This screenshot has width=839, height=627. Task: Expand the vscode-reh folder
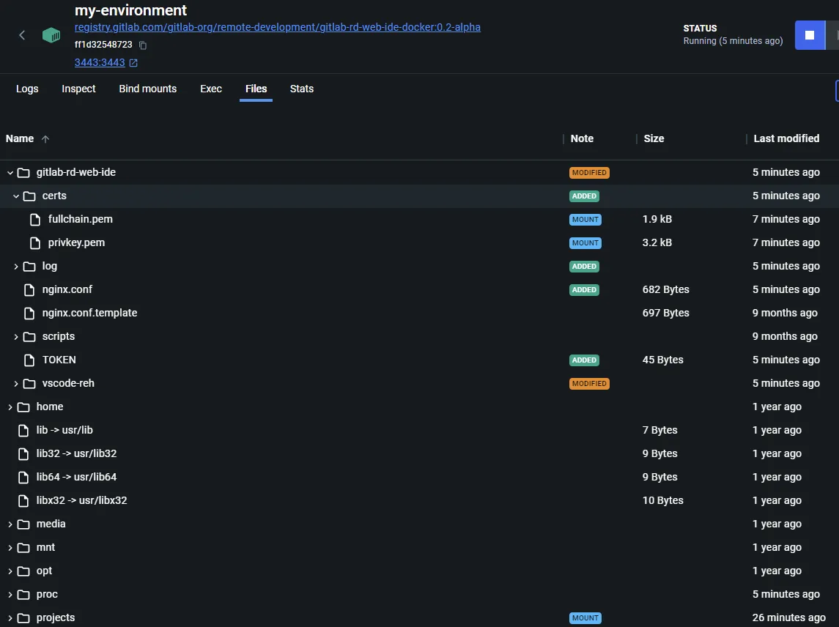pos(16,384)
